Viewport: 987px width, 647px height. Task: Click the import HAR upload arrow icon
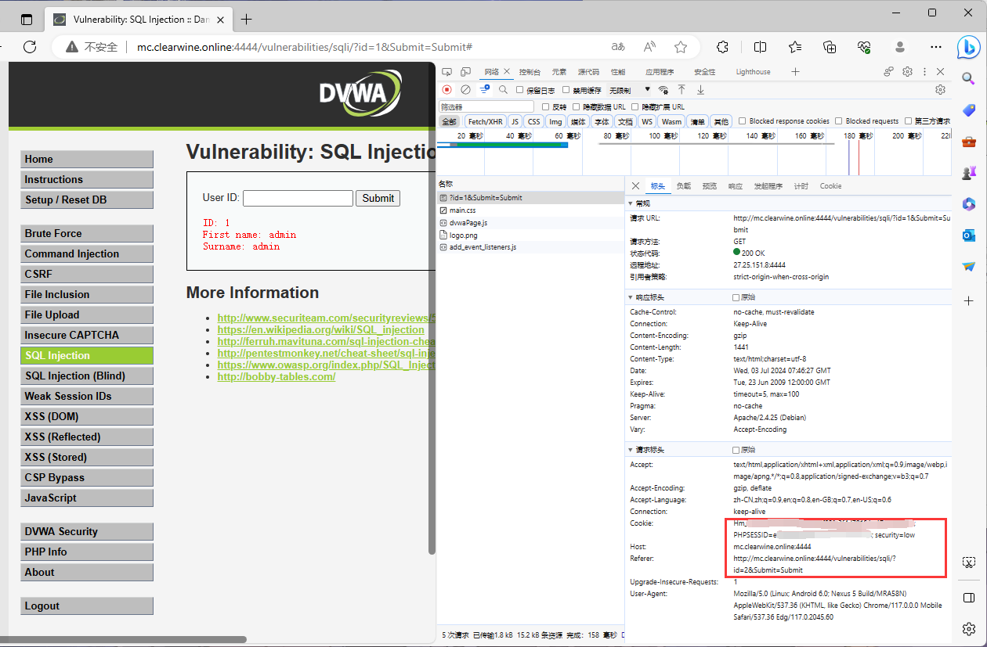682,90
